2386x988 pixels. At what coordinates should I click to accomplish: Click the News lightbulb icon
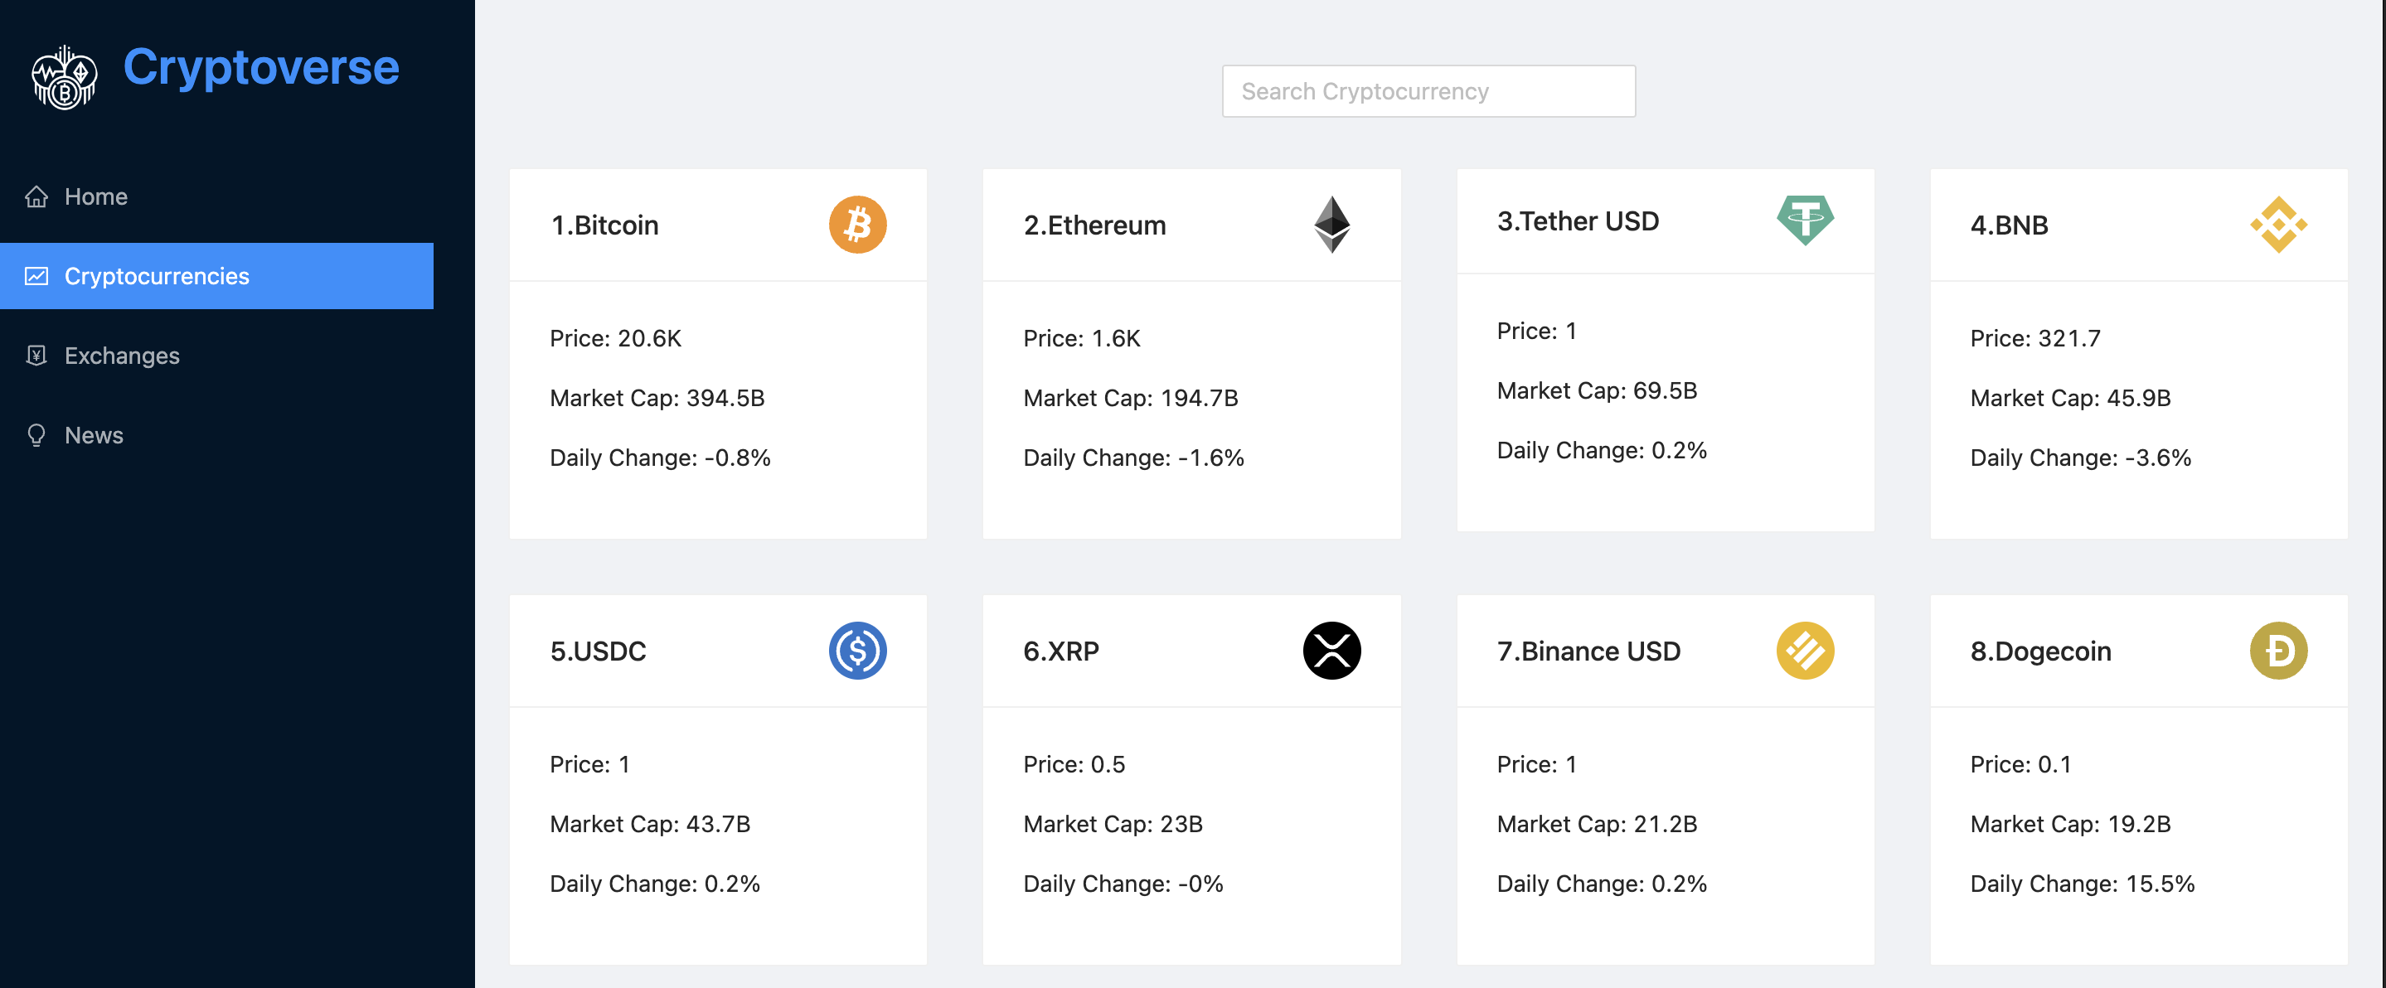[x=36, y=435]
